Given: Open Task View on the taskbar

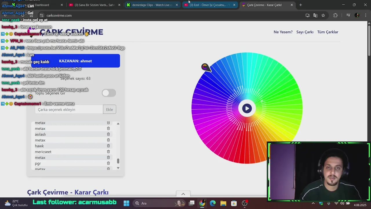Looking at the screenshot, I should (x=192, y=203).
